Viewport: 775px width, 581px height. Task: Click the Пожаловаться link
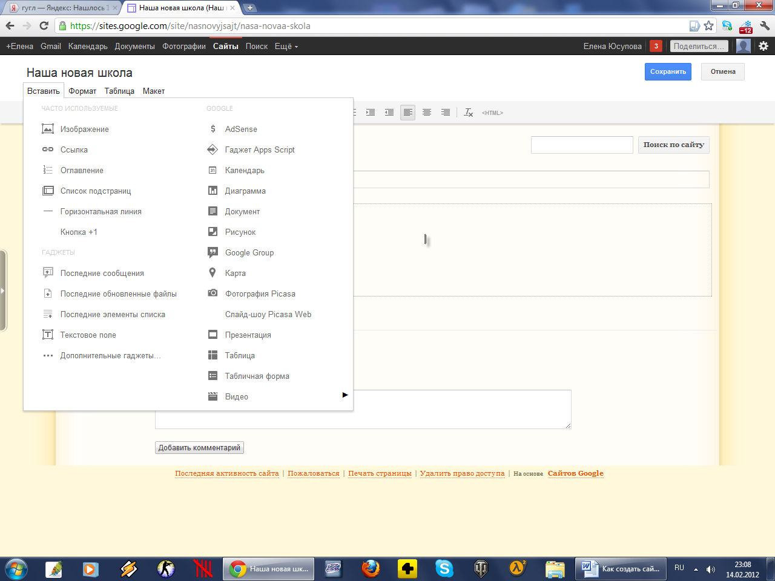(314, 473)
